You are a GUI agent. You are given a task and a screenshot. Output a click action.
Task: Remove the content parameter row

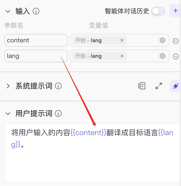(x=175, y=41)
